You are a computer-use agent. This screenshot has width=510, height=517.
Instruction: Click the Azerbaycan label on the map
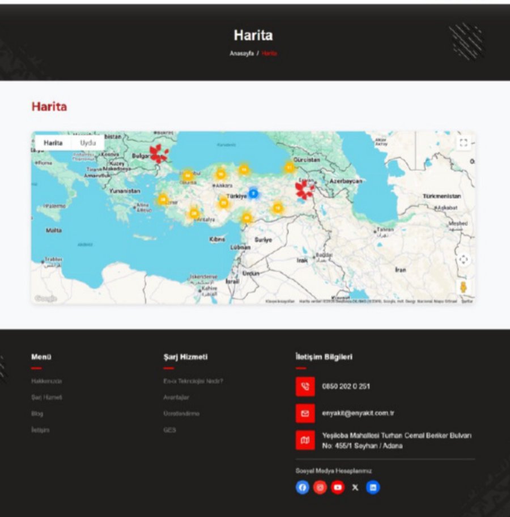(346, 181)
